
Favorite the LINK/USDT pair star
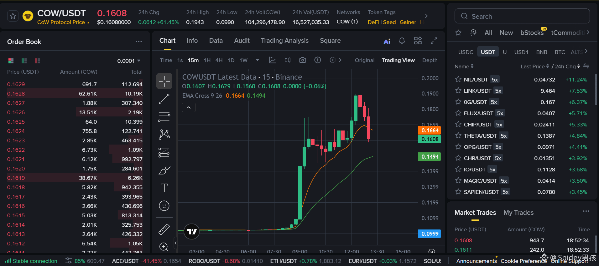[458, 91]
